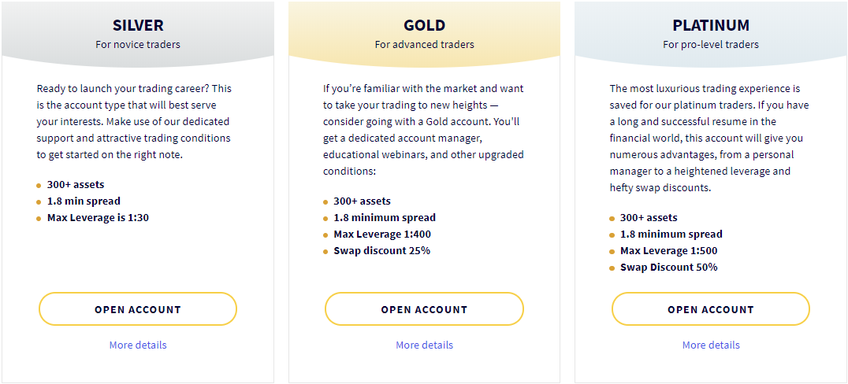Click Open Account on the Platinum plan
This screenshot has width=848, height=384.
pos(711,309)
